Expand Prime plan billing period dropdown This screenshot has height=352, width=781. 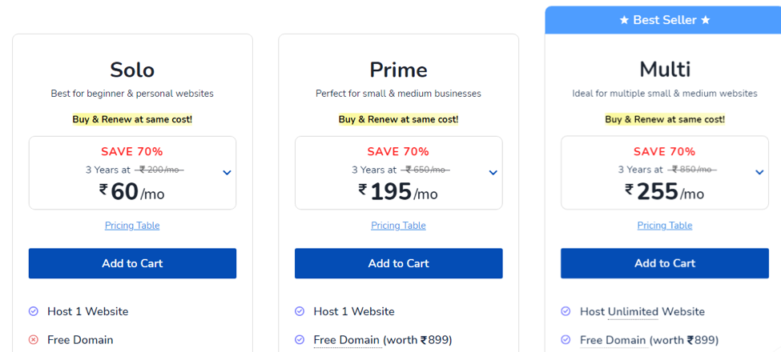[493, 173]
